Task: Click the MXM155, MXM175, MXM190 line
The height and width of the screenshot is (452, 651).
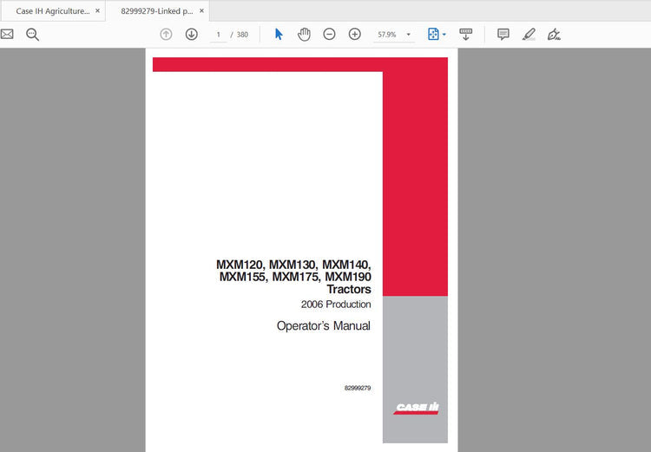Action: 295,277
